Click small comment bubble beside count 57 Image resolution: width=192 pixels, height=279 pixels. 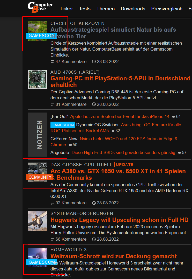click(180, 153)
